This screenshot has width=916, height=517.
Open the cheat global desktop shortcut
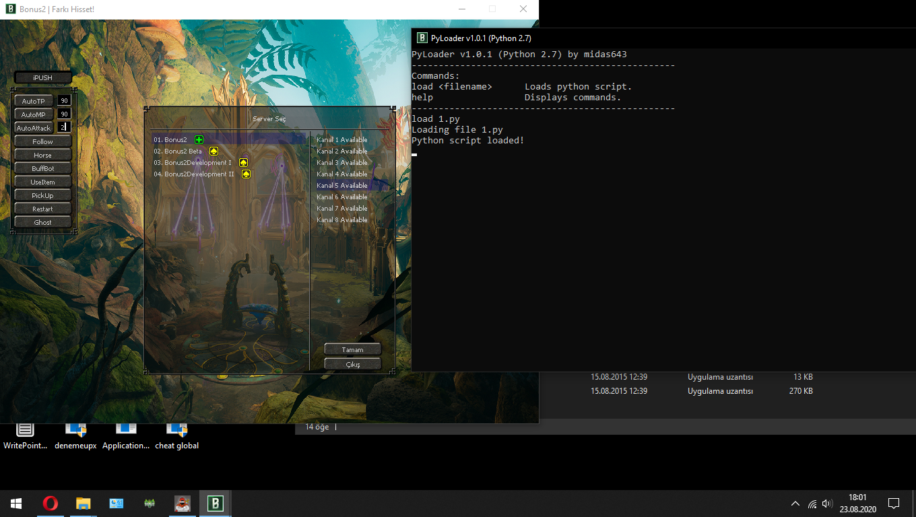coord(176,437)
